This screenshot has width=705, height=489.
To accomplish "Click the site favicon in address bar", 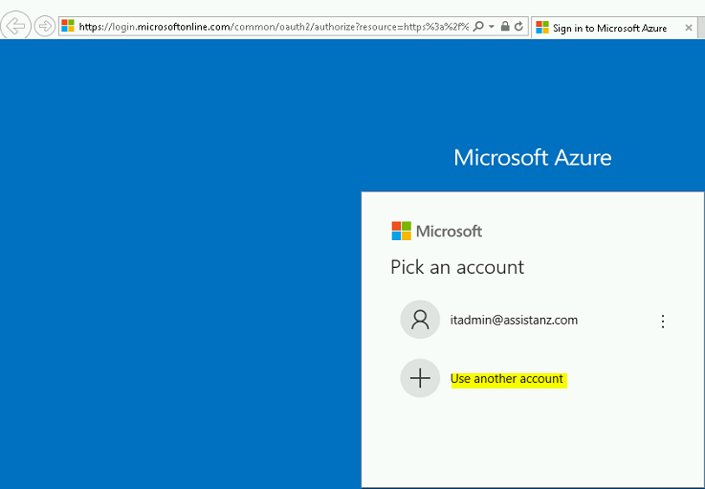I will pos(68,26).
